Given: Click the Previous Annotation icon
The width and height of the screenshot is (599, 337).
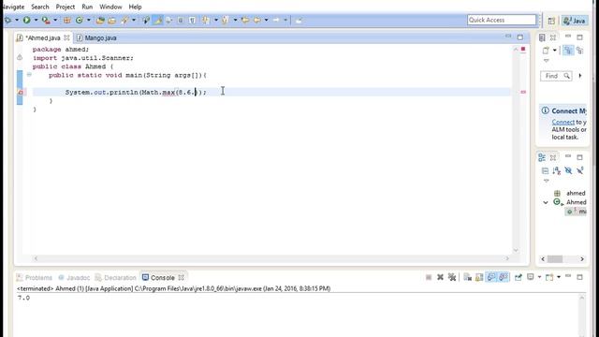Looking at the screenshot, I should pos(226,21).
